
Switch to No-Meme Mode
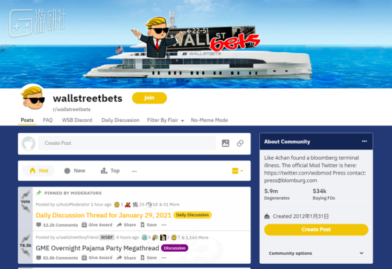pyautogui.click(x=209, y=120)
